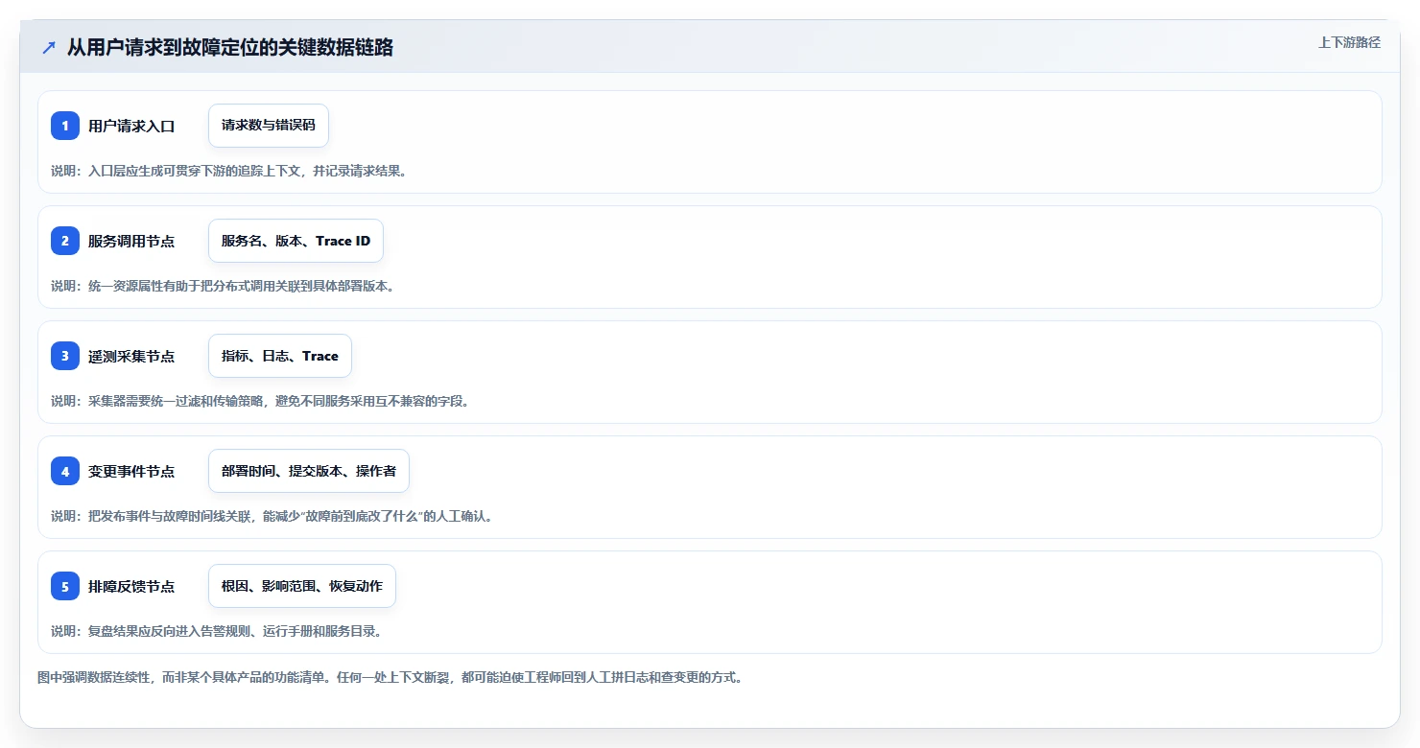Click the 排障反馈节点 heading

point(131,586)
